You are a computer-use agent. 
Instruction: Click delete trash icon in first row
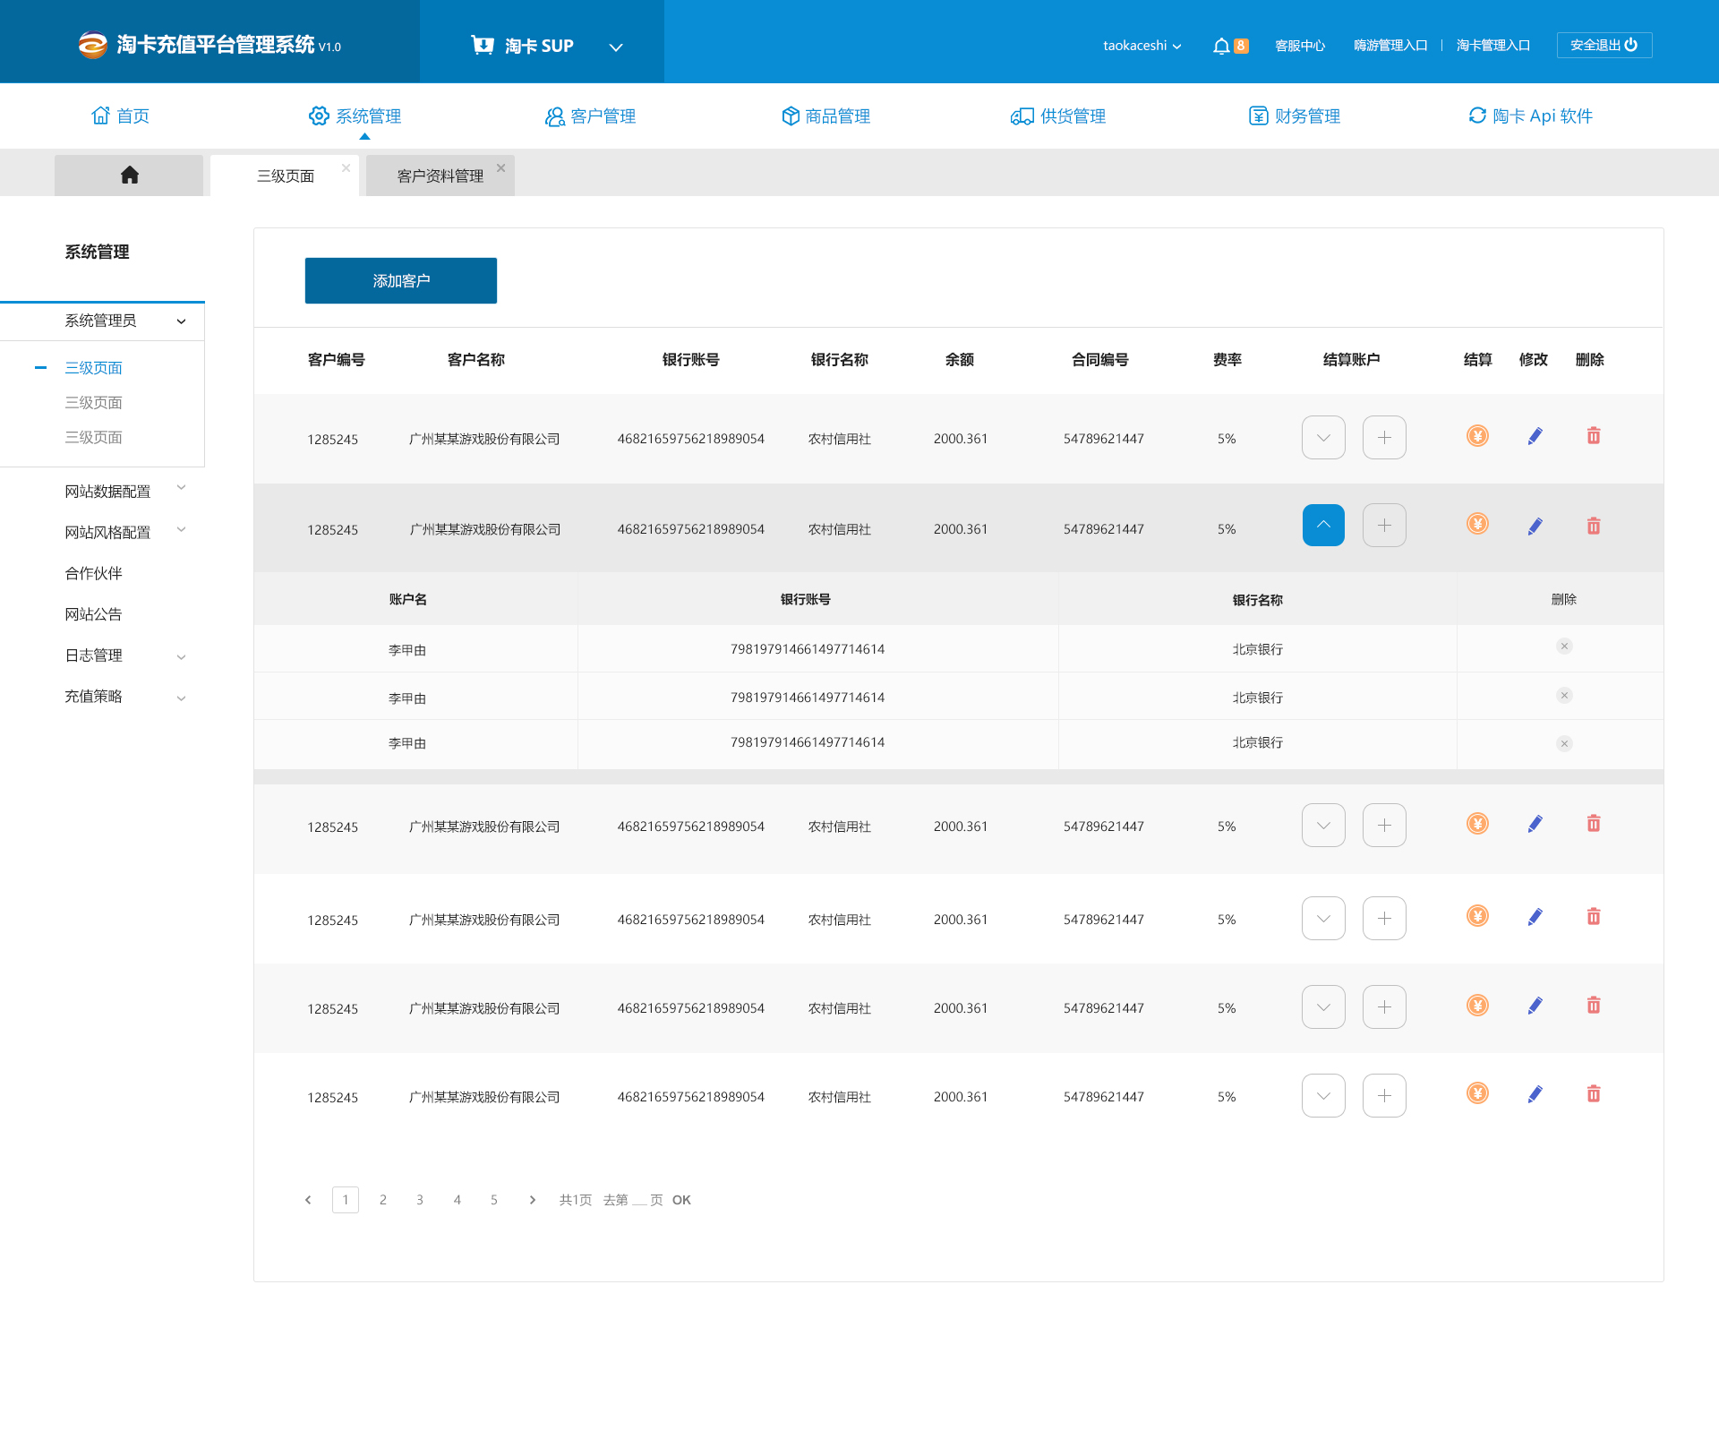point(1594,436)
